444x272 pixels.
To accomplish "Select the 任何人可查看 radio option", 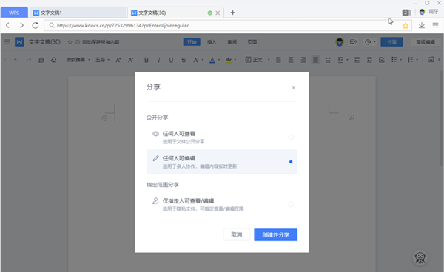I will pos(291,137).
